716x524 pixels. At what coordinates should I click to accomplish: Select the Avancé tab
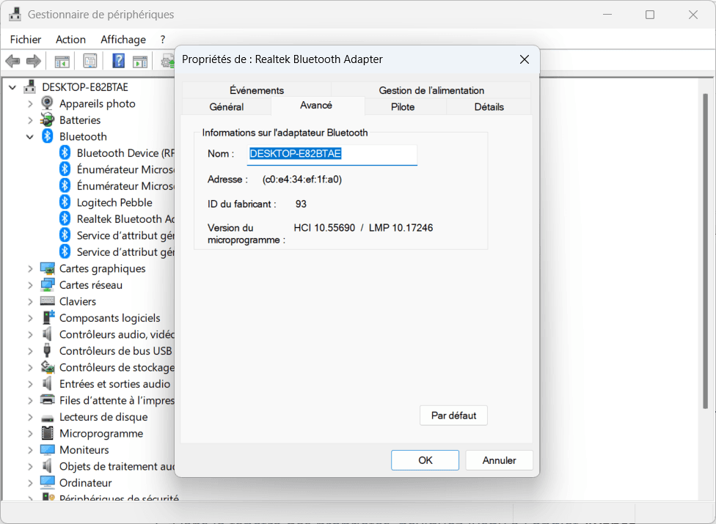pos(316,106)
